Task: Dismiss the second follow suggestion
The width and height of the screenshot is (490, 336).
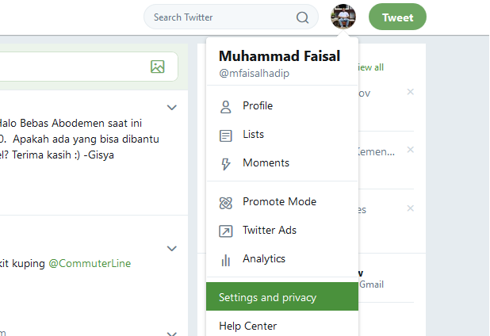Action: [x=410, y=151]
